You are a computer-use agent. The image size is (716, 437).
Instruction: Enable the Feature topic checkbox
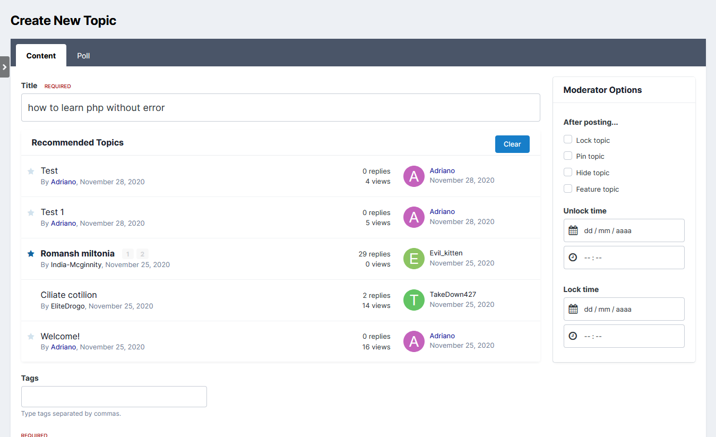568,188
